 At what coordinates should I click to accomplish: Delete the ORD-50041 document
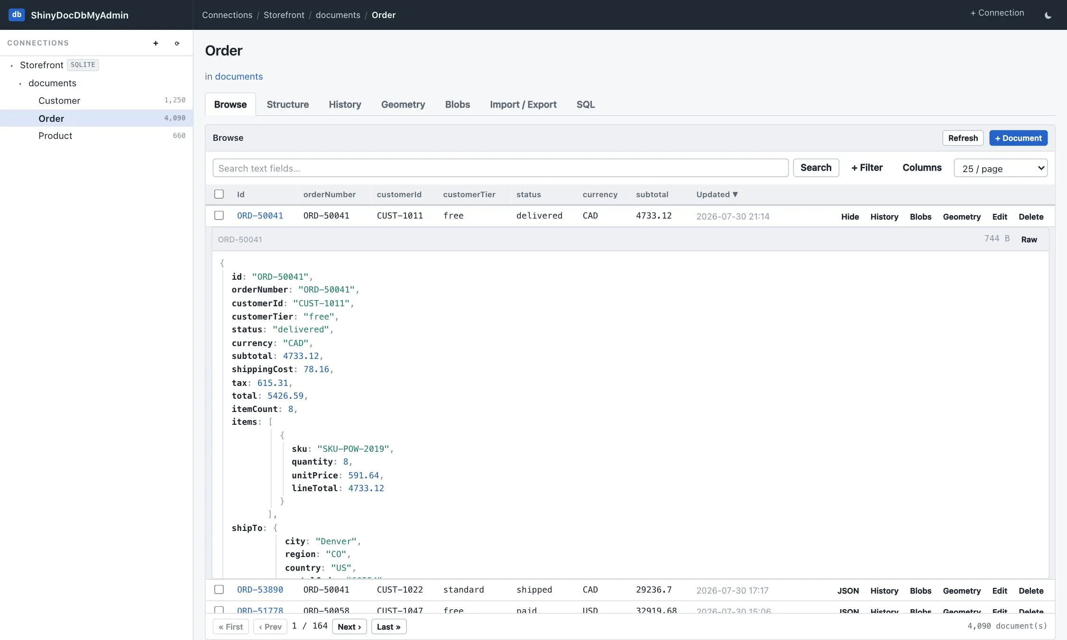point(1031,217)
